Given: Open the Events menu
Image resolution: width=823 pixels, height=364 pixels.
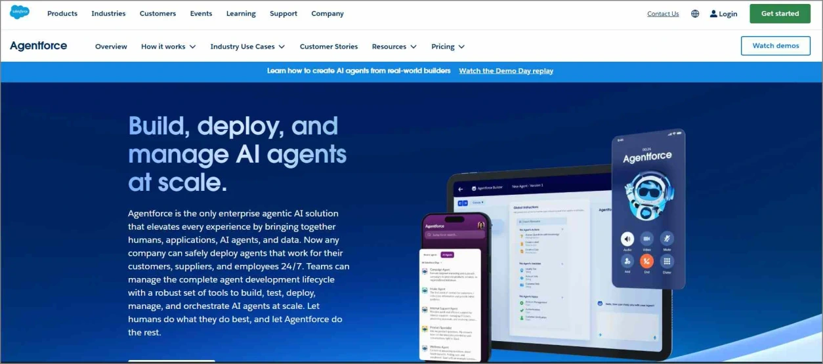Looking at the screenshot, I should (201, 14).
